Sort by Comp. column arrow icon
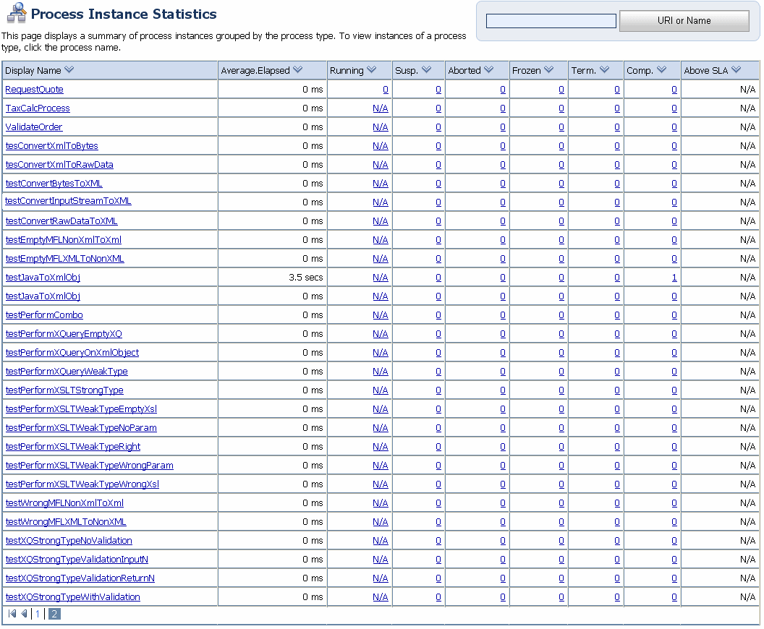Viewport: 764px width, 629px height. (661, 69)
